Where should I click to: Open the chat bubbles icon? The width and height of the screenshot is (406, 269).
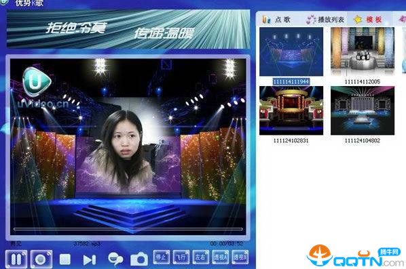coord(115,259)
